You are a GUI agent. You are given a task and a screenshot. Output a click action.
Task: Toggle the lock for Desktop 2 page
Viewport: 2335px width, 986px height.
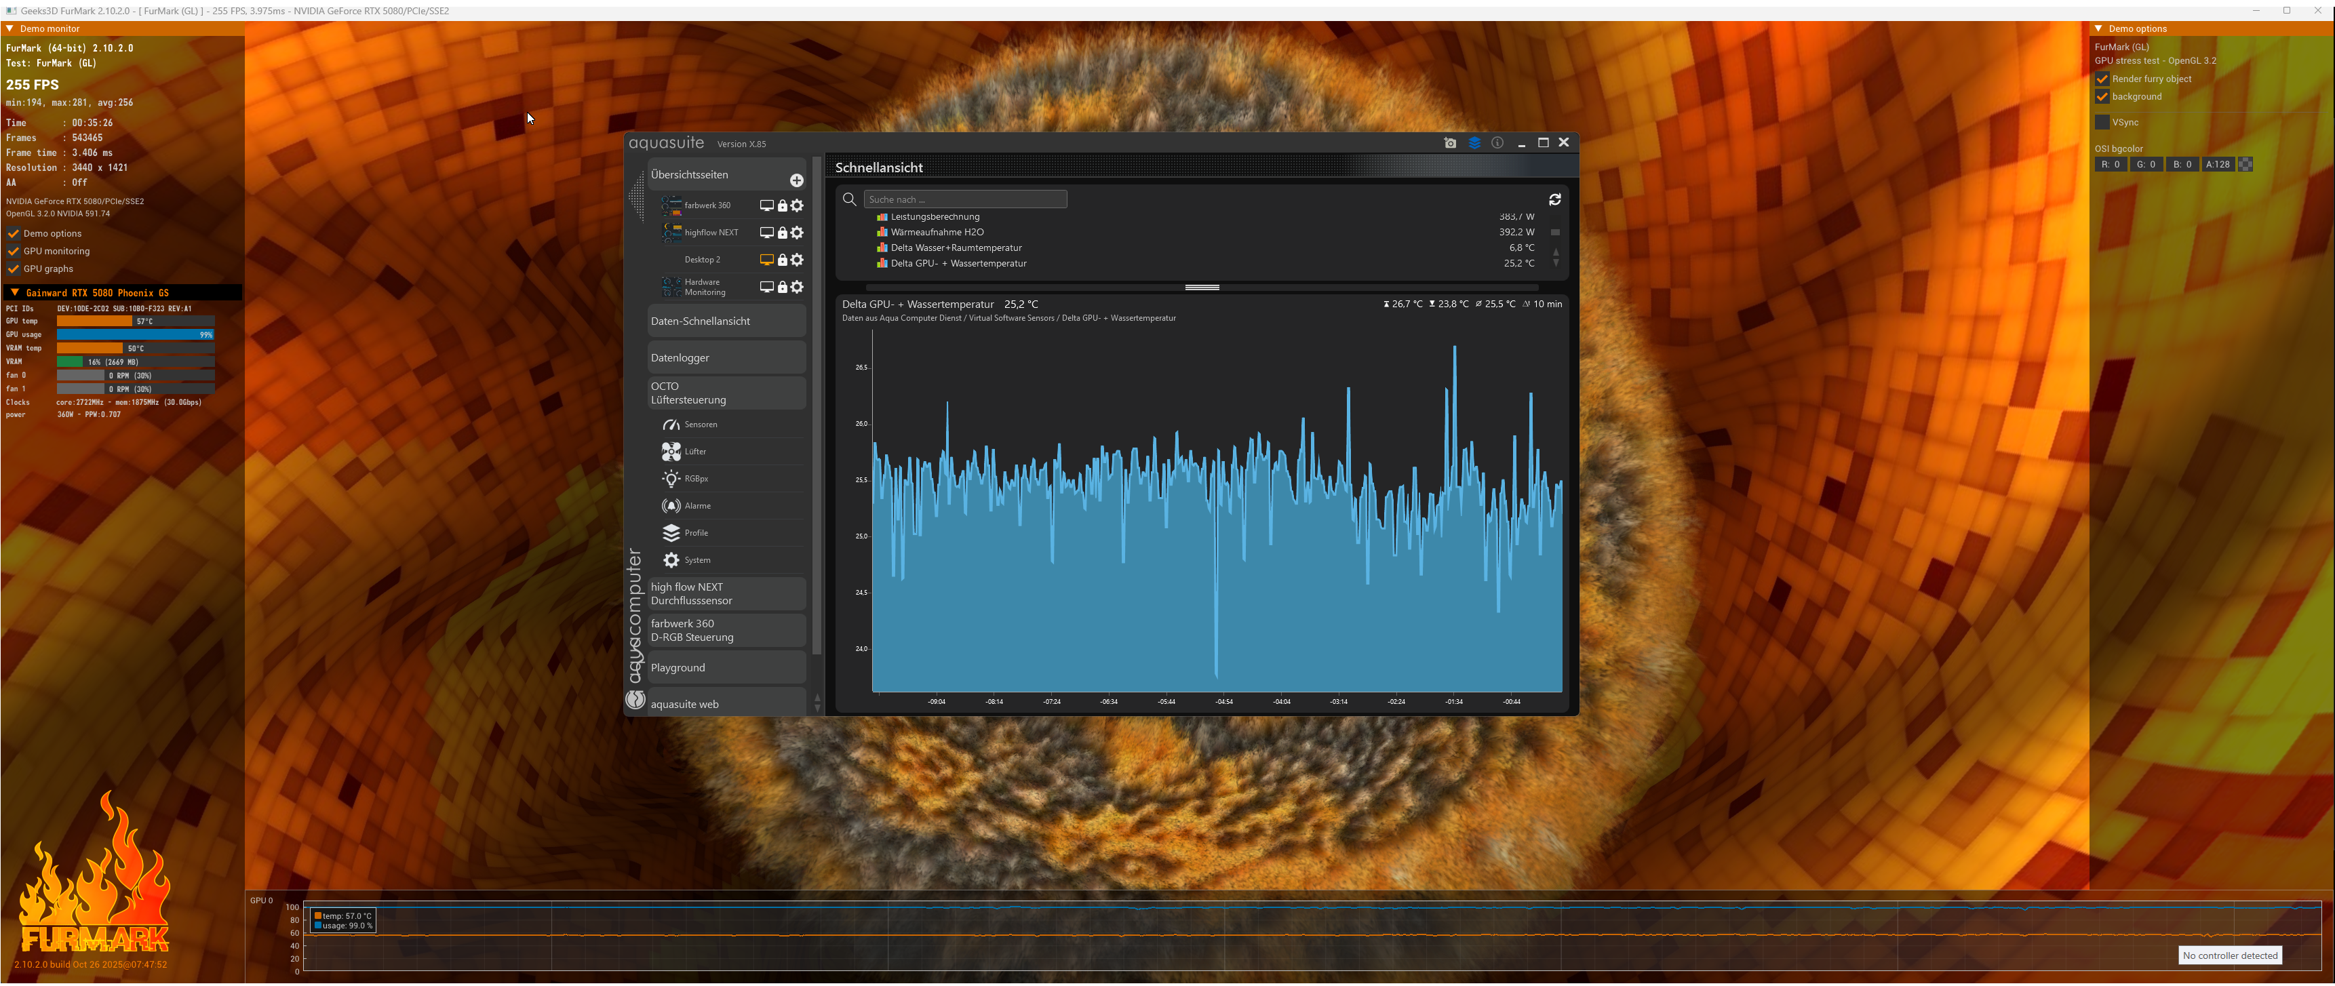(x=782, y=260)
